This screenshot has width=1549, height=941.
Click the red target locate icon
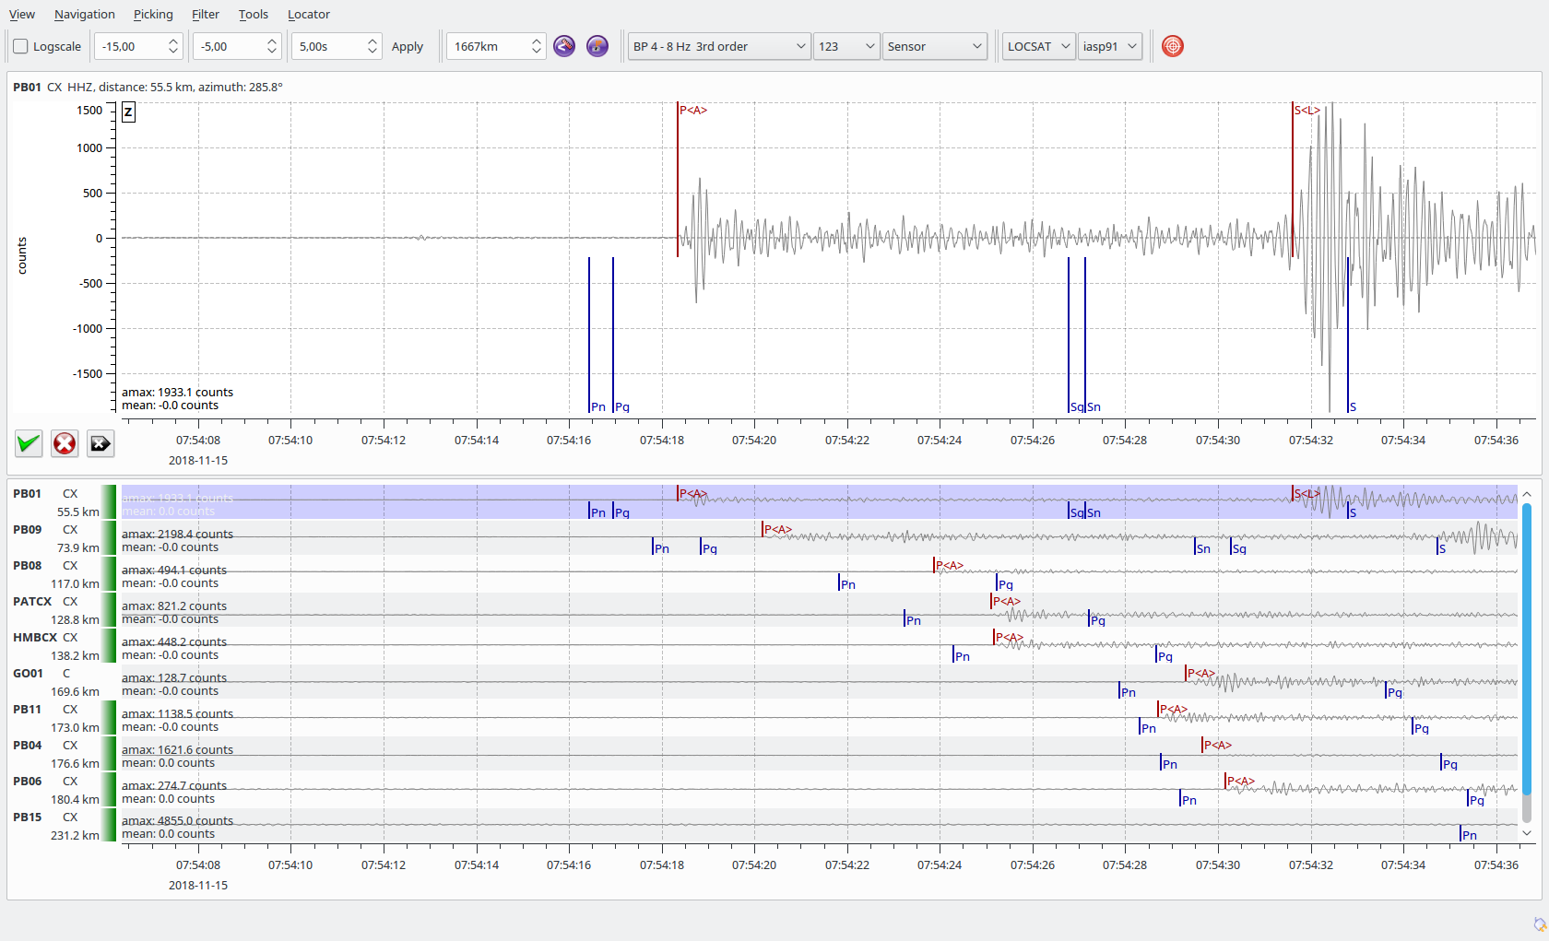[x=1173, y=46]
